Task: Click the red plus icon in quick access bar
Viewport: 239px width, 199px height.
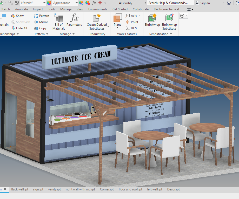Action: click(x=100, y=3)
